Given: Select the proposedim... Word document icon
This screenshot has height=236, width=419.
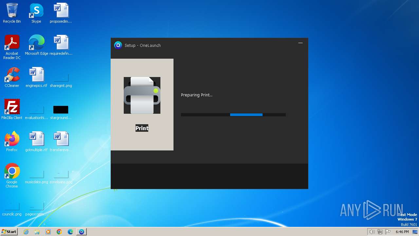Looking at the screenshot, I should (61, 13).
